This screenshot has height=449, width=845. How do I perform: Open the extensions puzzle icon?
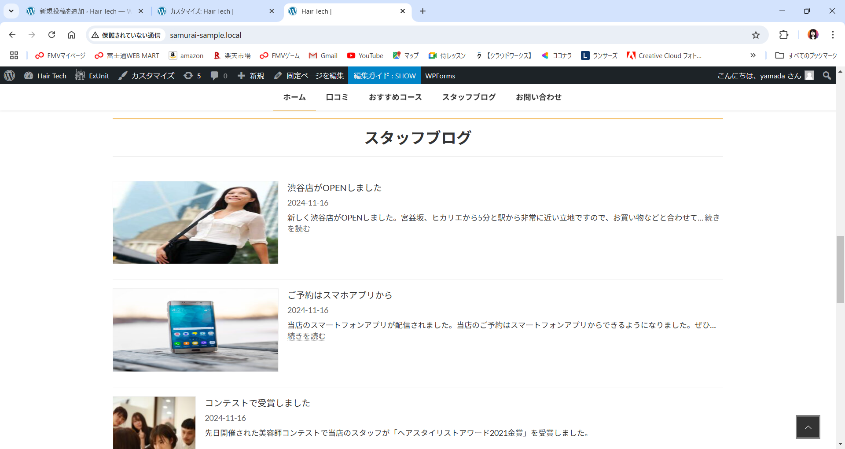pos(784,35)
